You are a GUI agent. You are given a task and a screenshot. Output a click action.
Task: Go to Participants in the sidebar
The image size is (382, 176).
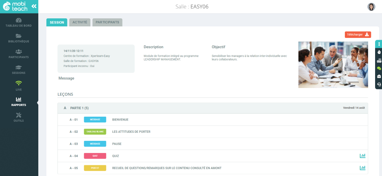[18, 54]
